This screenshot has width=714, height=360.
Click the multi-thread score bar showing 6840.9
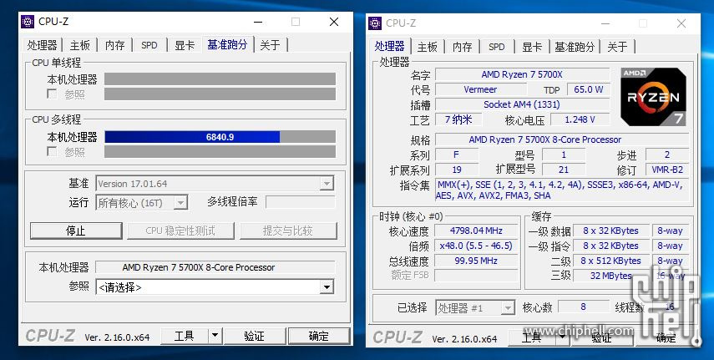(x=220, y=137)
